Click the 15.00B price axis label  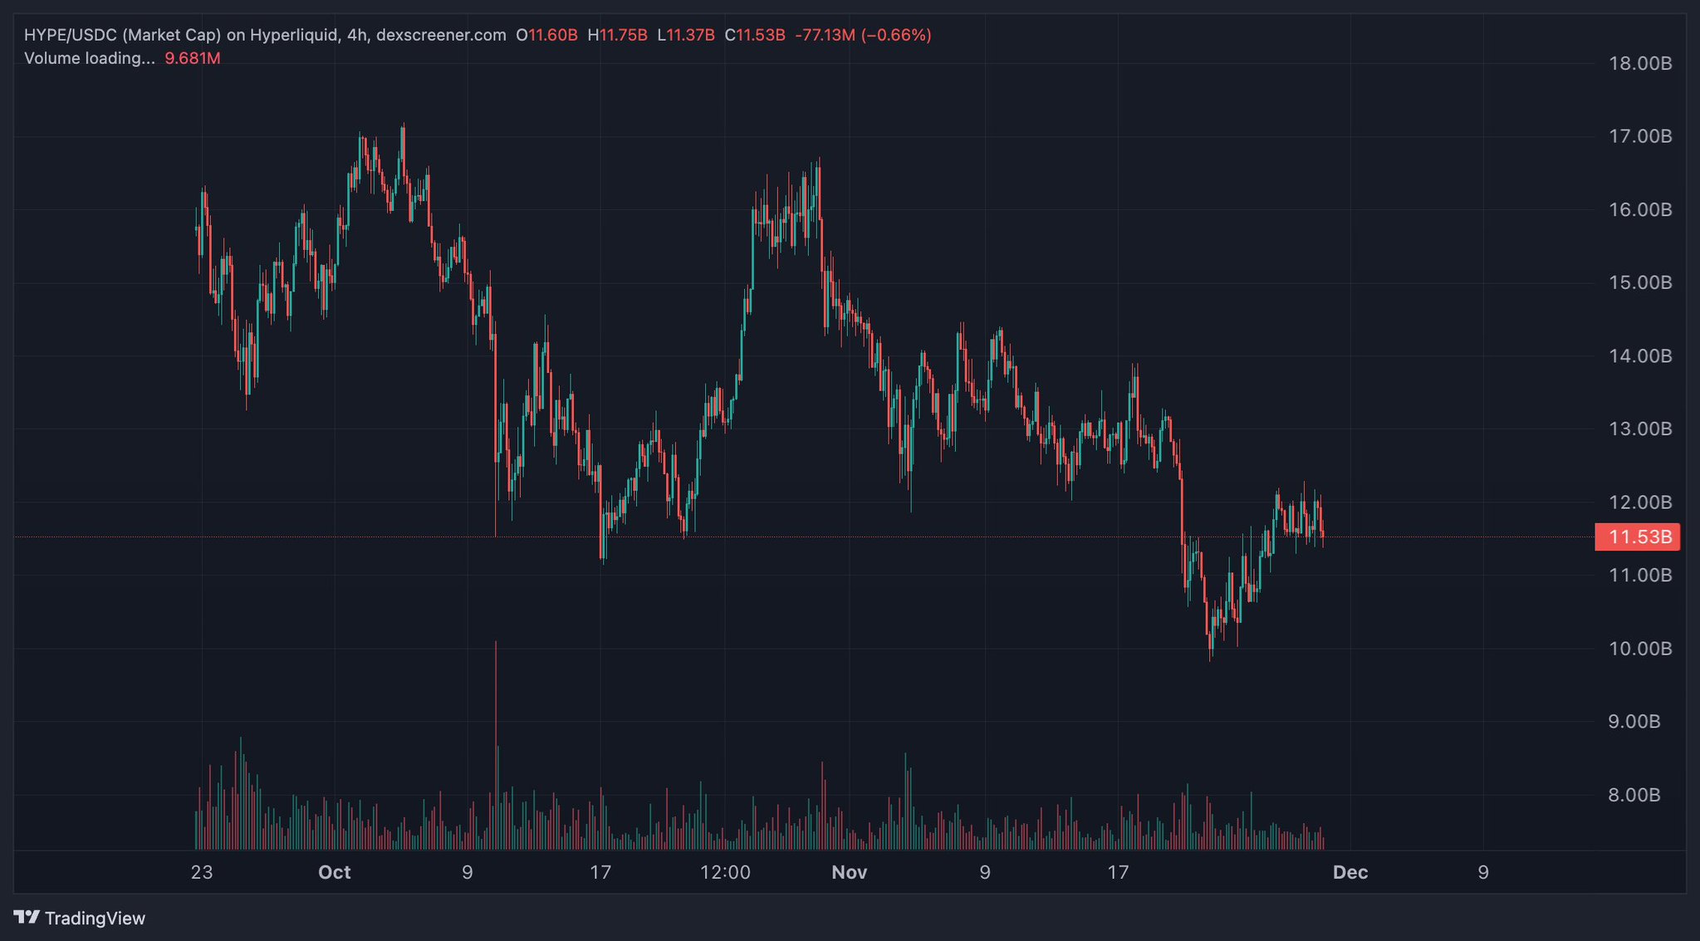tap(1639, 282)
